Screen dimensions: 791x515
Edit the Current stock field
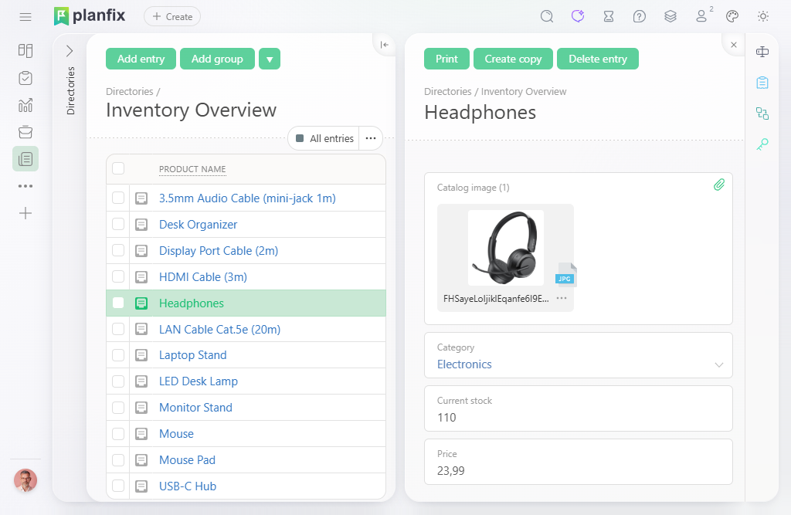pos(578,408)
